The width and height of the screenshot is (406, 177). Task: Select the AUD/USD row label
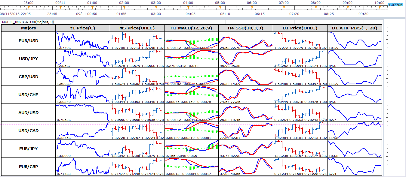pyautogui.click(x=29, y=112)
